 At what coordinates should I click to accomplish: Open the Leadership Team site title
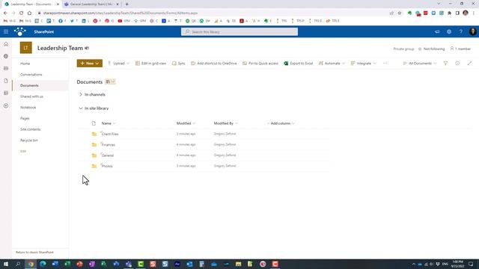pos(60,48)
